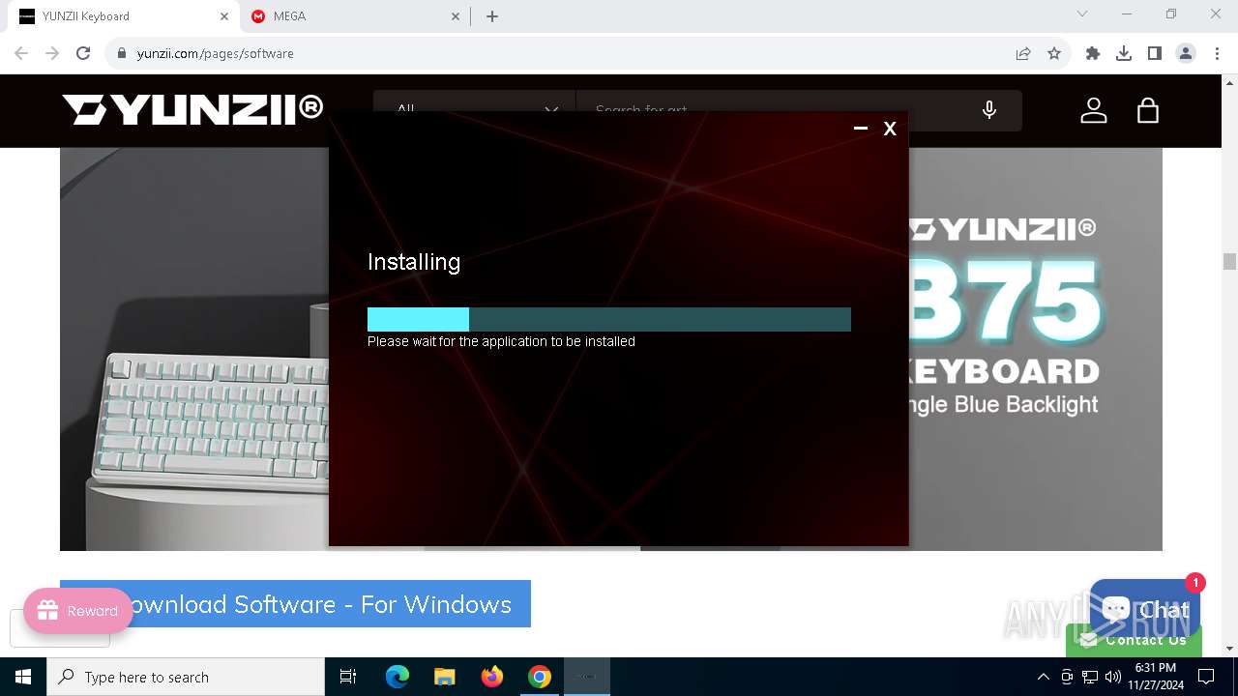
Task: Click the YUNZII site logo
Action: coord(192,109)
